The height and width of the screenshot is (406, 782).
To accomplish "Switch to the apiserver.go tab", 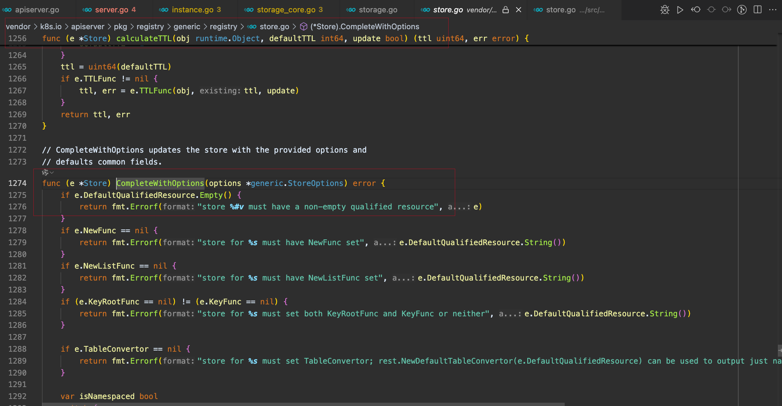I will point(37,9).
